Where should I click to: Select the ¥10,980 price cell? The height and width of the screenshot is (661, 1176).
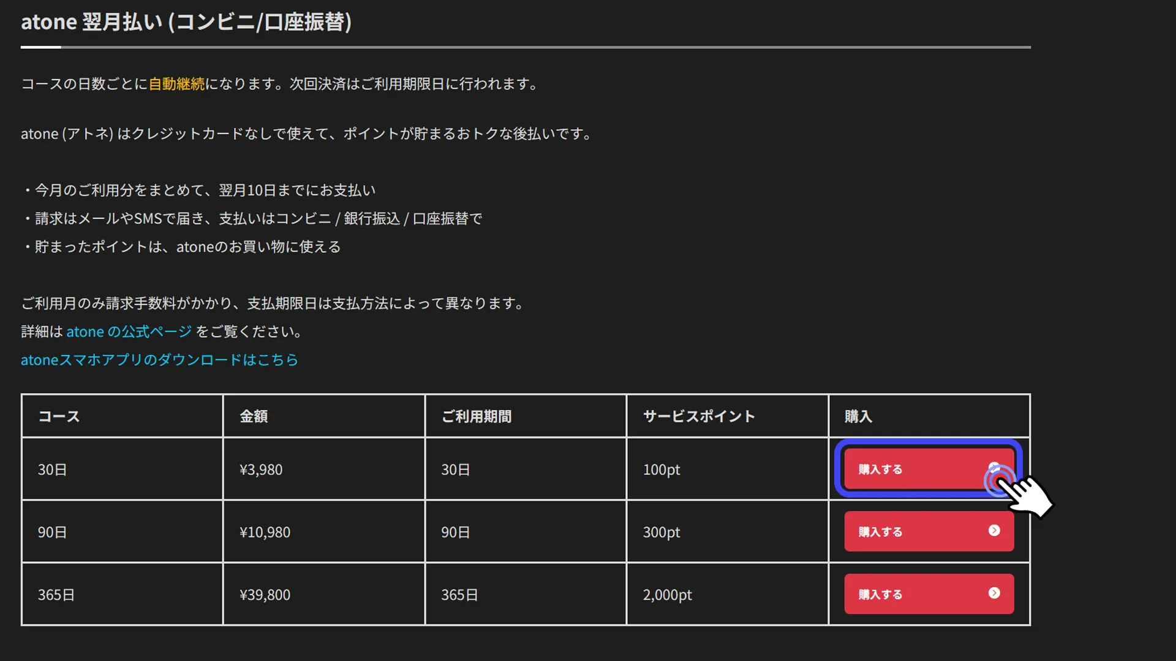265,532
